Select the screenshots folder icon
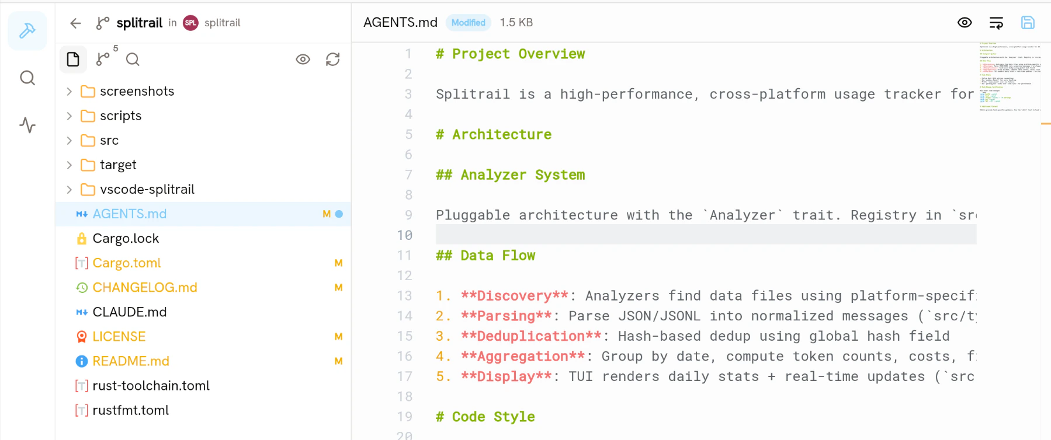The height and width of the screenshot is (440, 1051). tap(88, 92)
